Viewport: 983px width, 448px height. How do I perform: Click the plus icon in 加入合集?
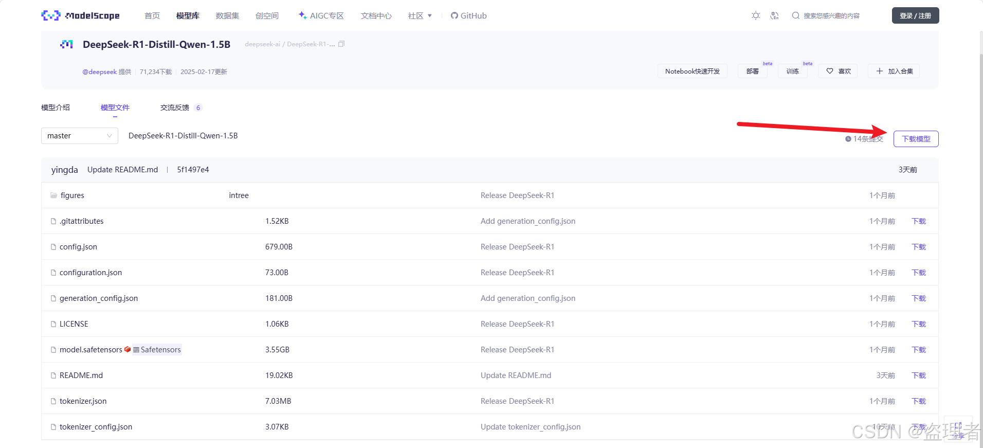pyautogui.click(x=880, y=71)
